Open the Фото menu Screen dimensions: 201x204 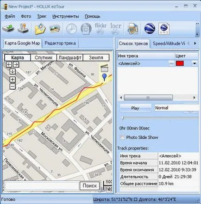pos(26,16)
